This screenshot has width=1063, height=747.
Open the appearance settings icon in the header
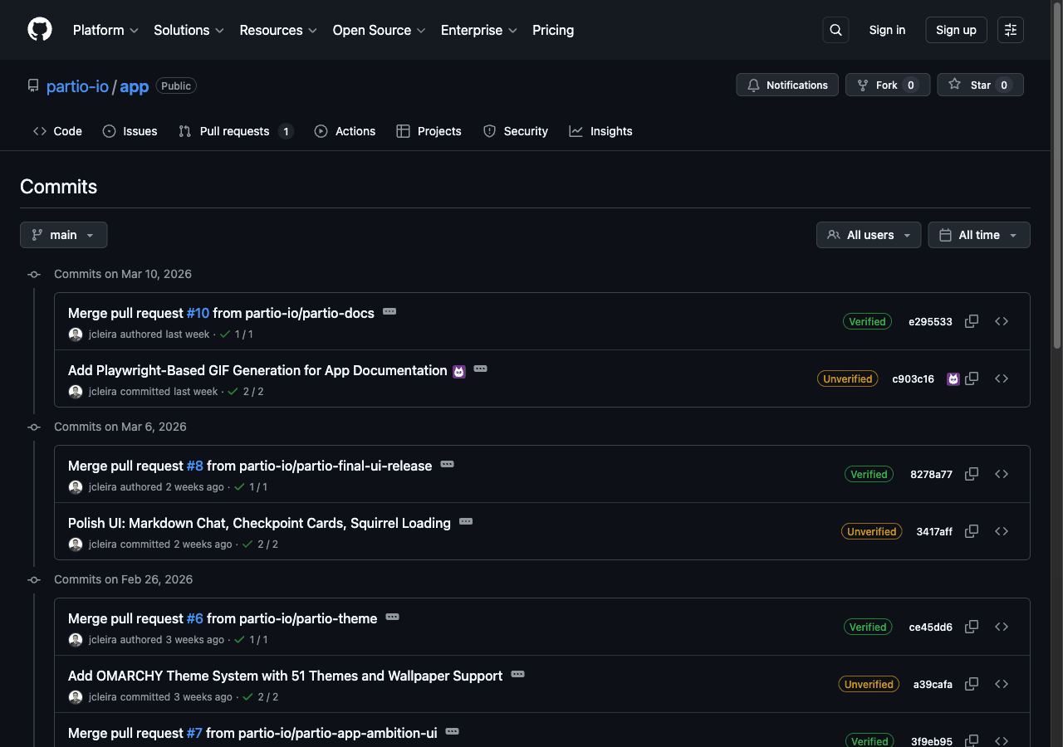[1010, 30]
